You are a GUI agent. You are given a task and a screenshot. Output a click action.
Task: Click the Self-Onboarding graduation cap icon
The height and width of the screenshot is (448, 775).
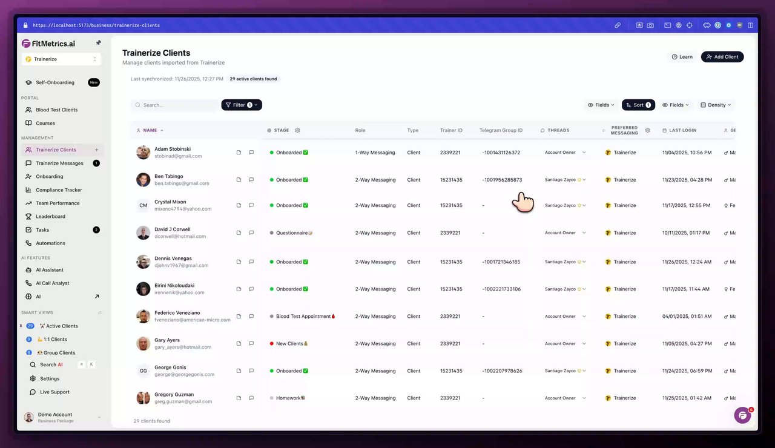pyautogui.click(x=29, y=82)
